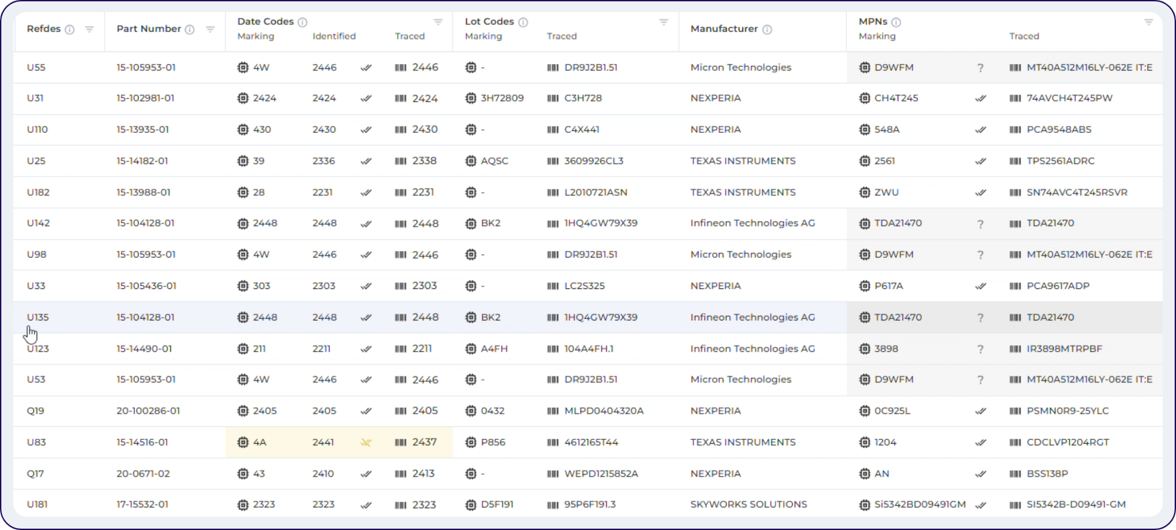
Task: Click the MPNs info icon
Action: (896, 22)
